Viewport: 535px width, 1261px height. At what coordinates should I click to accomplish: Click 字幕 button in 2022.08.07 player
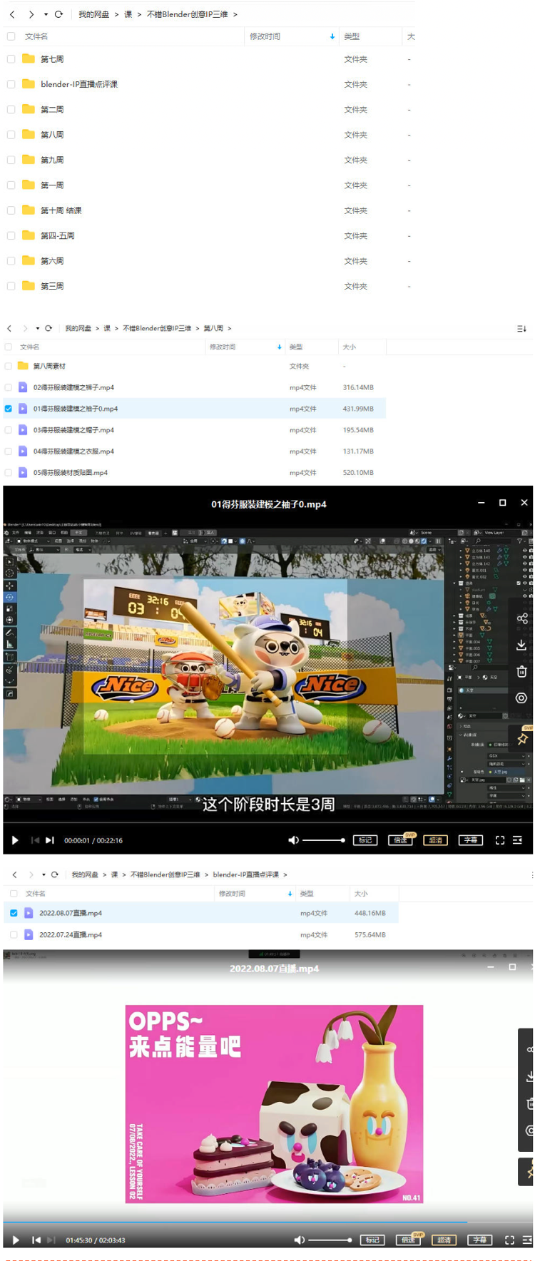(x=479, y=1240)
